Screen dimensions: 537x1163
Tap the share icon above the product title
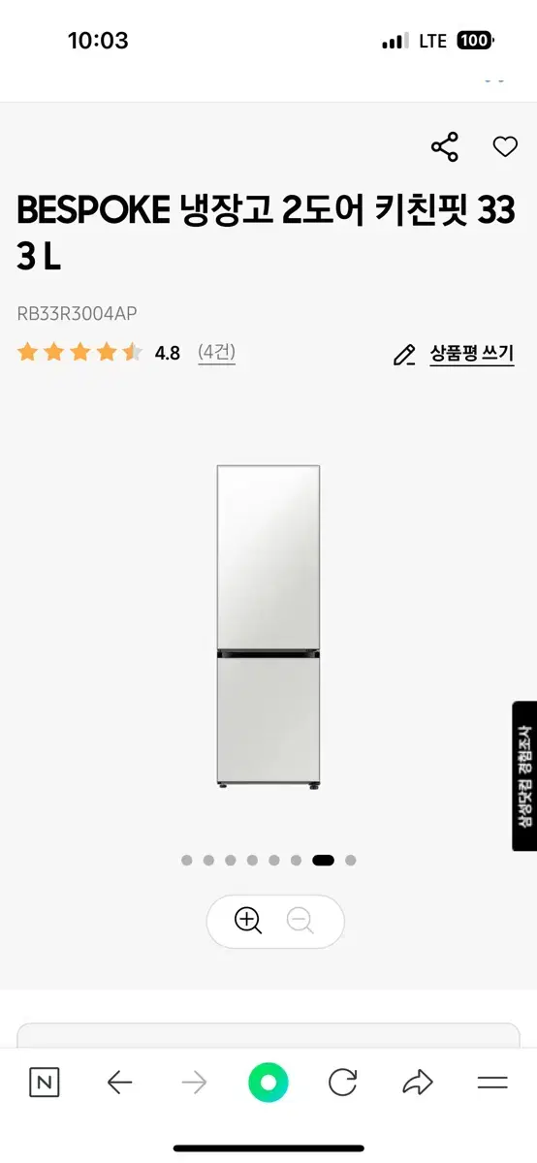click(x=444, y=147)
